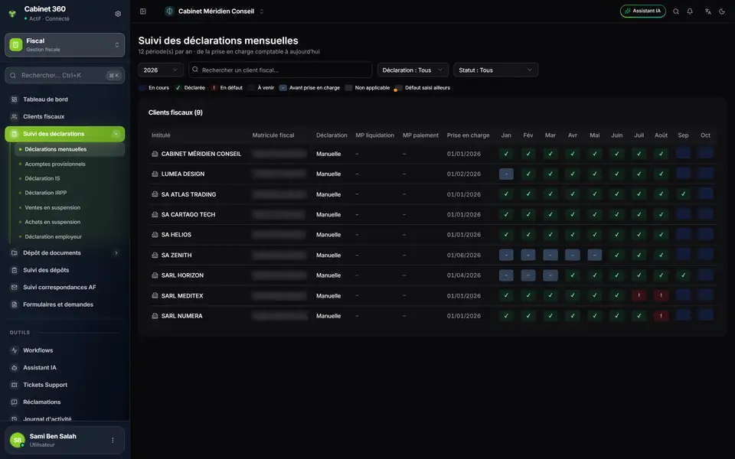This screenshot has height=459, width=735.
Task: Click the Workflows icon
Action: click(14, 350)
